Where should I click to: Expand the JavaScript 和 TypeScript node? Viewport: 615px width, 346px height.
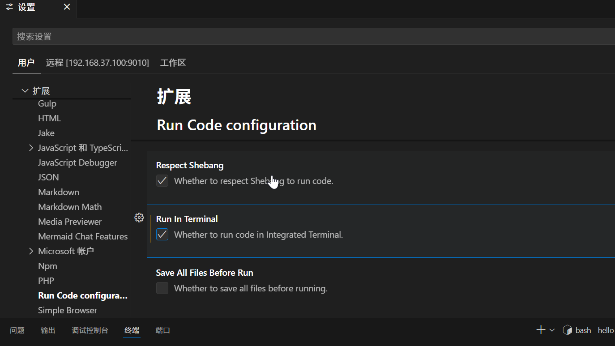click(x=31, y=148)
